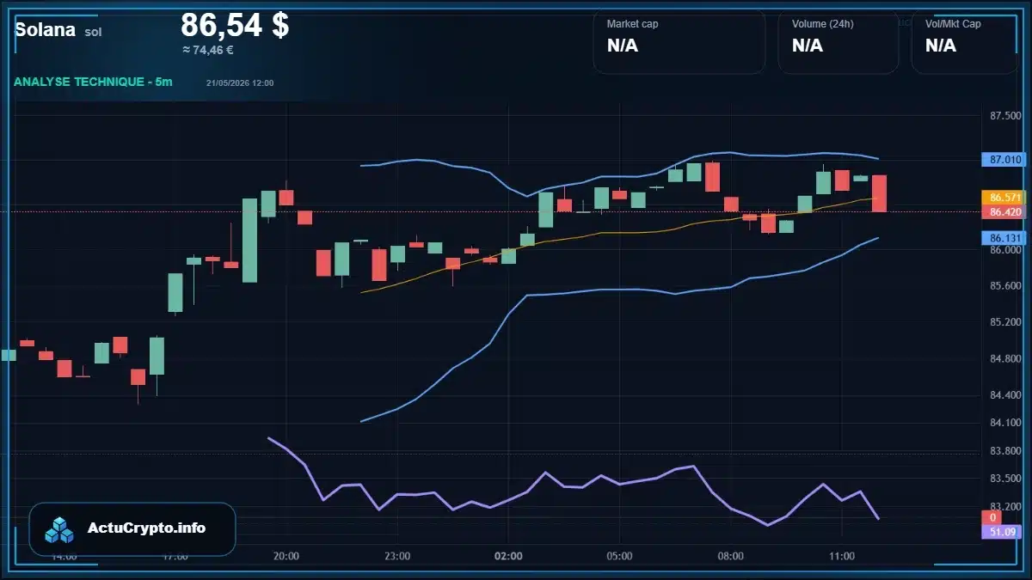Image resolution: width=1032 pixels, height=580 pixels.
Task: Click the 86.000 price axis label
Action: (x=1005, y=250)
